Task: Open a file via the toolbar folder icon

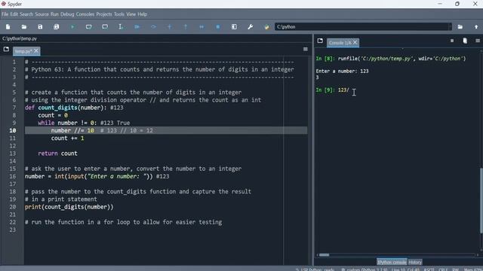Action: [x=24, y=27]
